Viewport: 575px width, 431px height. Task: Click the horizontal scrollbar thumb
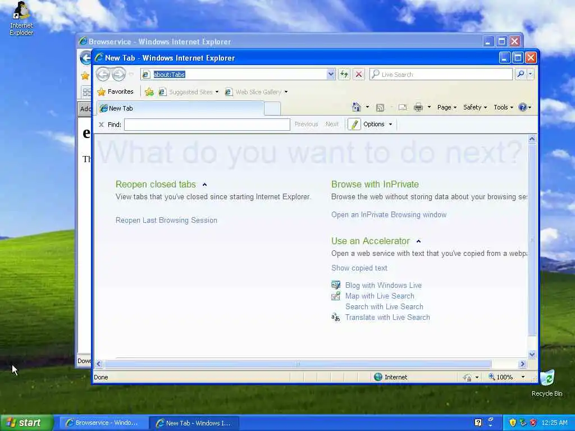298,364
